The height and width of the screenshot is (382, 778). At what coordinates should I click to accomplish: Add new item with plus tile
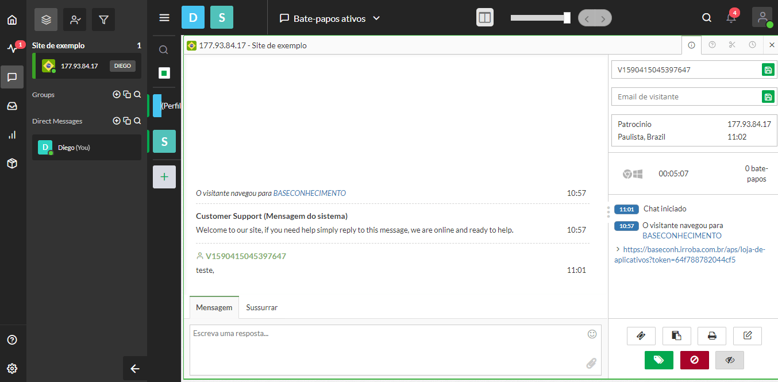click(164, 177)
